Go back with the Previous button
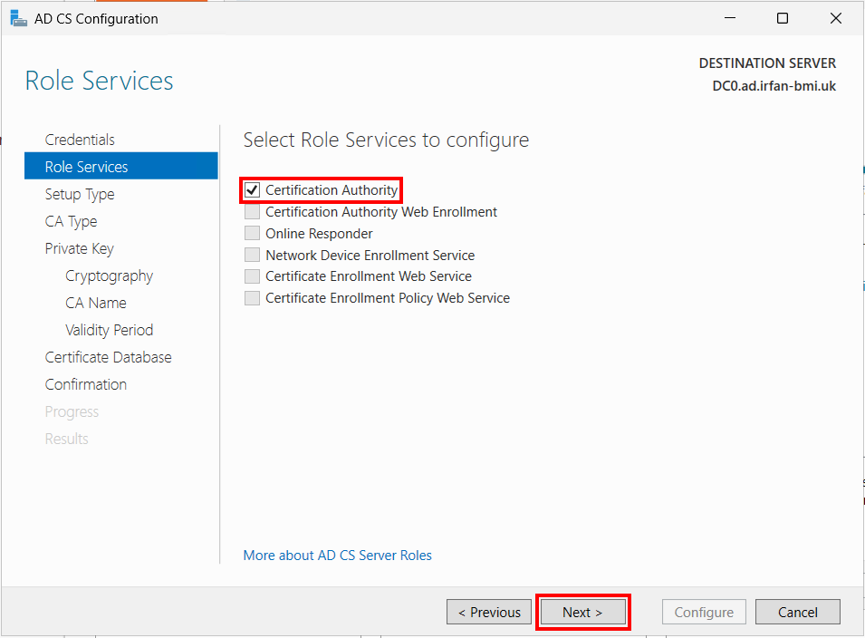The width and height of the screenshot is (865, 638). click(x=489, y=612)
